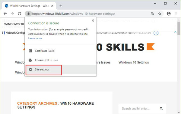Open the user profile avatar icon
The height and width of the screenshot is (114, 181).
point(169,14)
